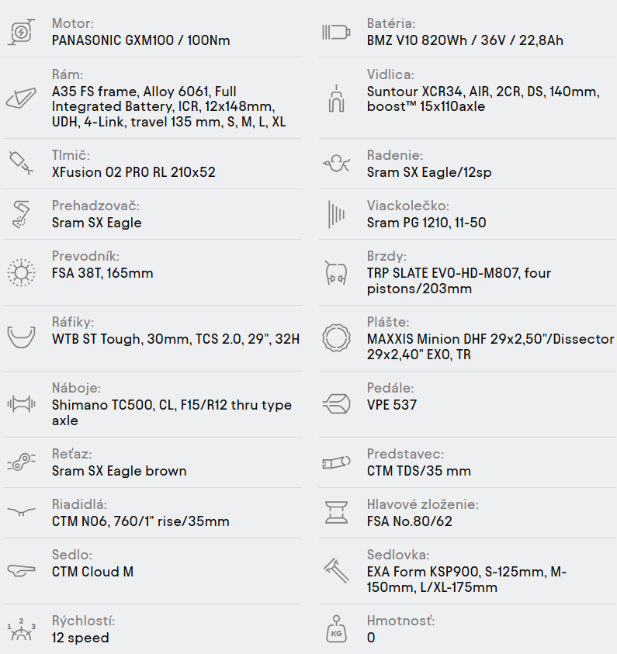Click the Batéria: label

[x=391, y=23]
